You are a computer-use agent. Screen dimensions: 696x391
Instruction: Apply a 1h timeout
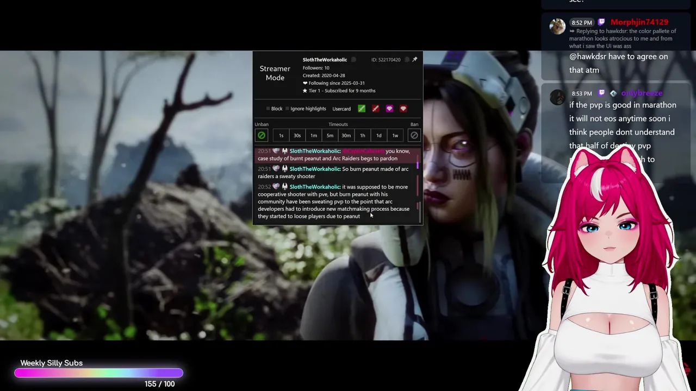pos(363,135)
